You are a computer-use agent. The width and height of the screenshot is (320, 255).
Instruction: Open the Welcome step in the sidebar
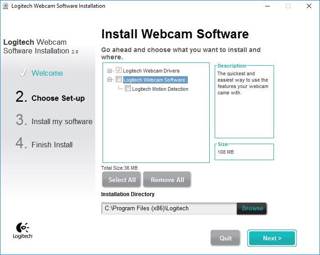click(47, 73)
